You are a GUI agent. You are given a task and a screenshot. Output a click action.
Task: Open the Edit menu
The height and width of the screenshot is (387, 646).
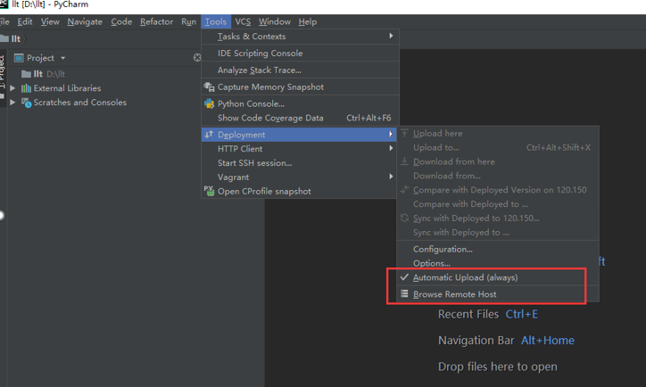click(x=25, y=21)
